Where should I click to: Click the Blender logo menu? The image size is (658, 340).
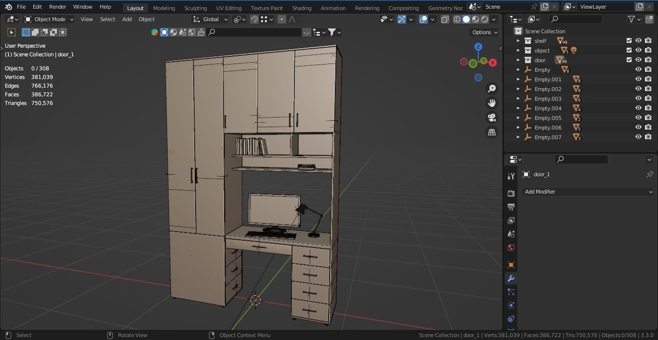click(x=8, y=7)
